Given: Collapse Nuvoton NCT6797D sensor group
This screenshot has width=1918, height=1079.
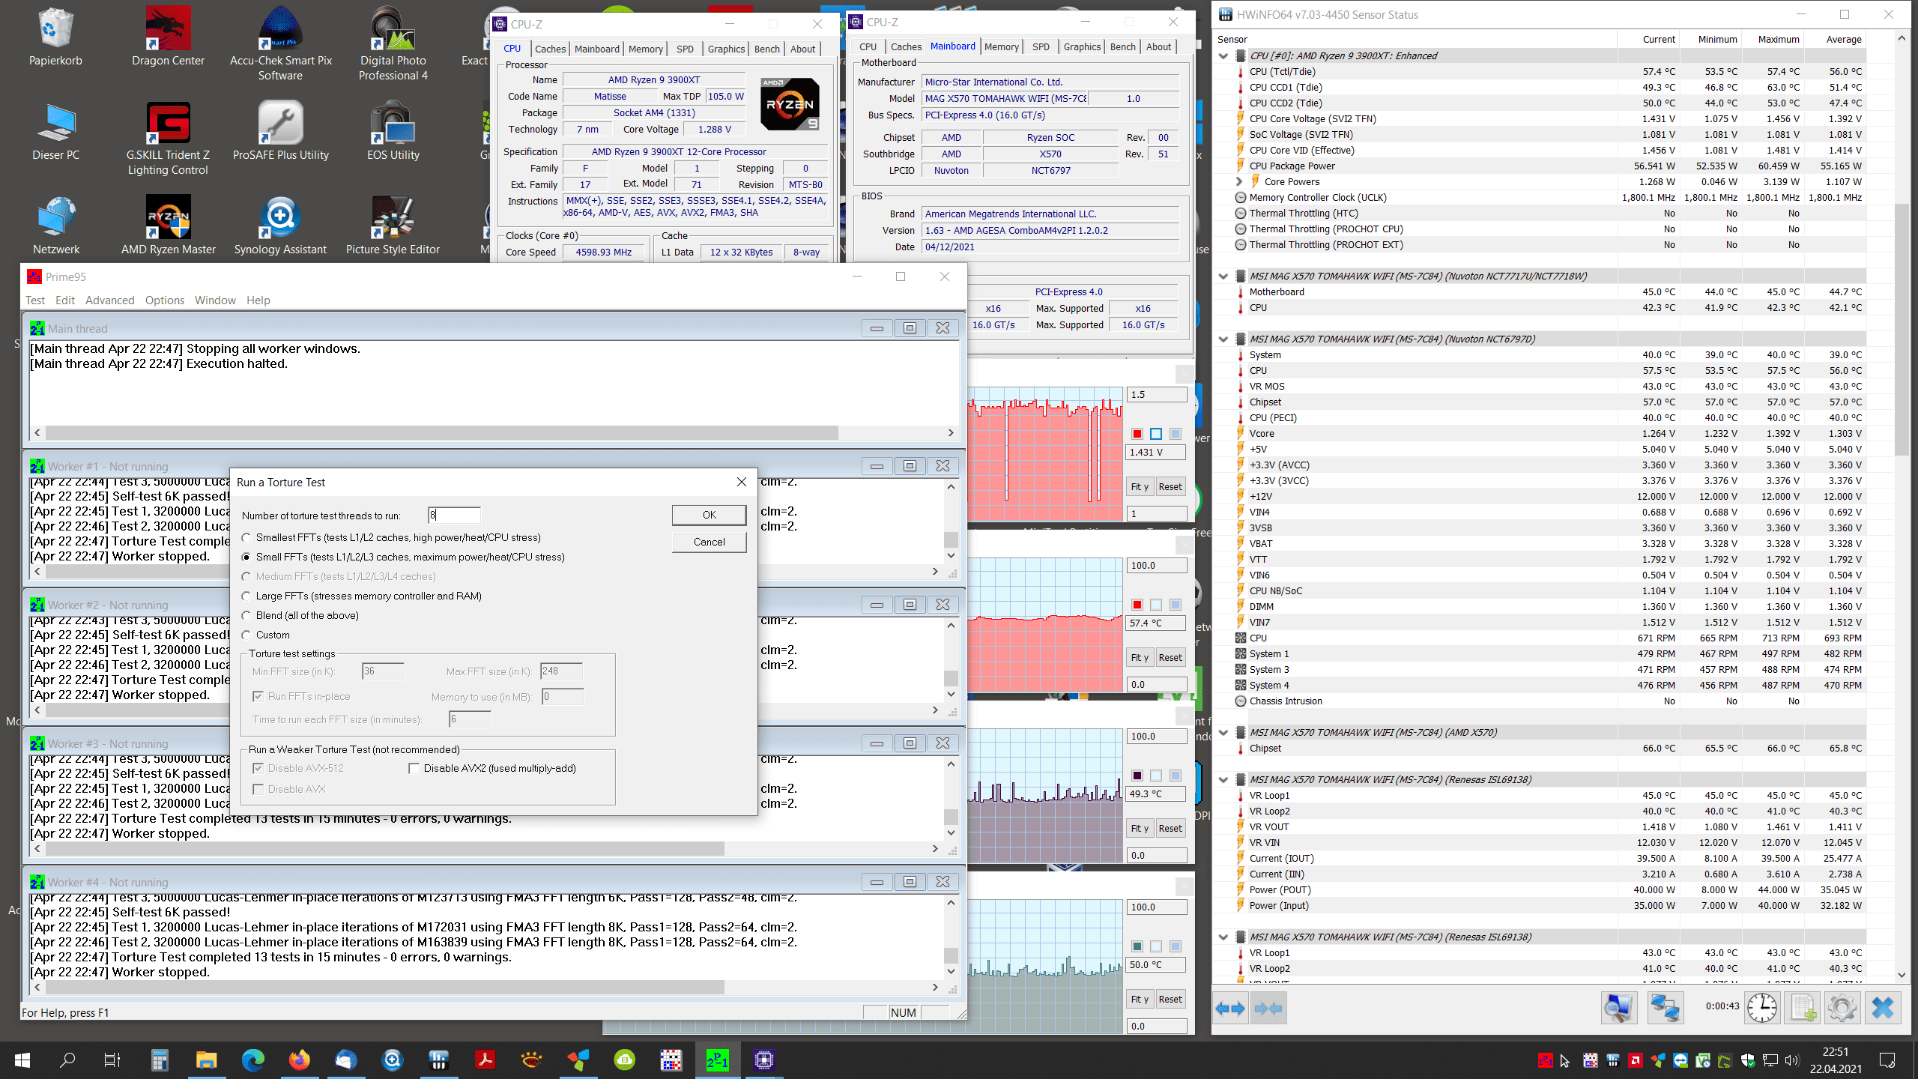Looking at the screenshot, I should [x=1223, y=339].
